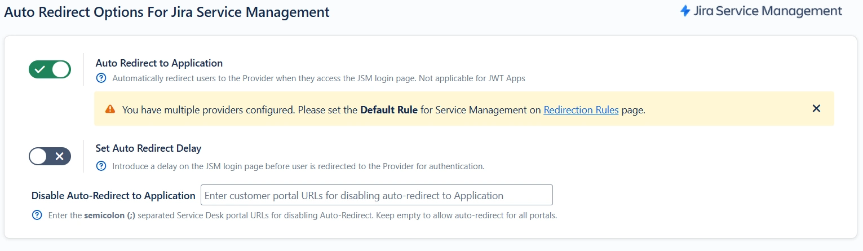Select the Auto Redirect to Application heading
The width and height of the screenshot is (863, 251).
(159, 63)
